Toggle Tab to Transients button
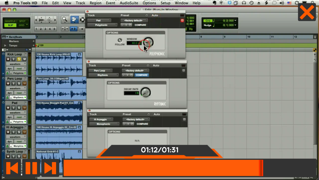This screenshot has width=319, height=180. 74,29
